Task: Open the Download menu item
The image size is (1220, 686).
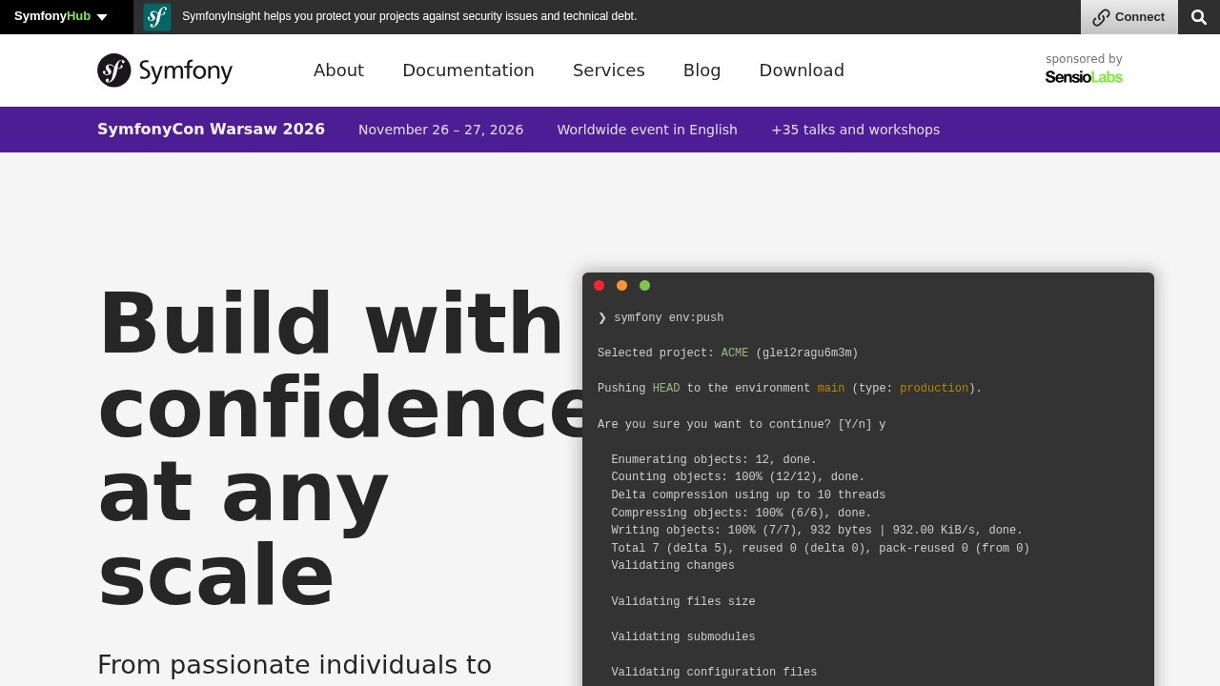Action: tap(802, 71)
